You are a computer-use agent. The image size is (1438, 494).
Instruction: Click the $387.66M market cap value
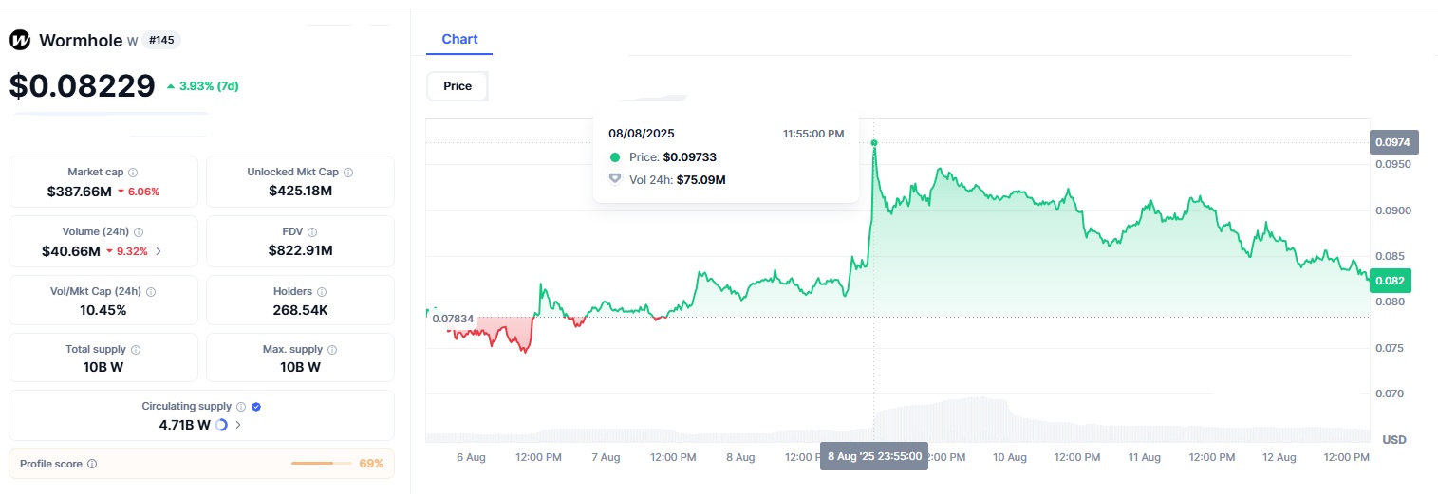pyautogui.click(x=79, y=192)
